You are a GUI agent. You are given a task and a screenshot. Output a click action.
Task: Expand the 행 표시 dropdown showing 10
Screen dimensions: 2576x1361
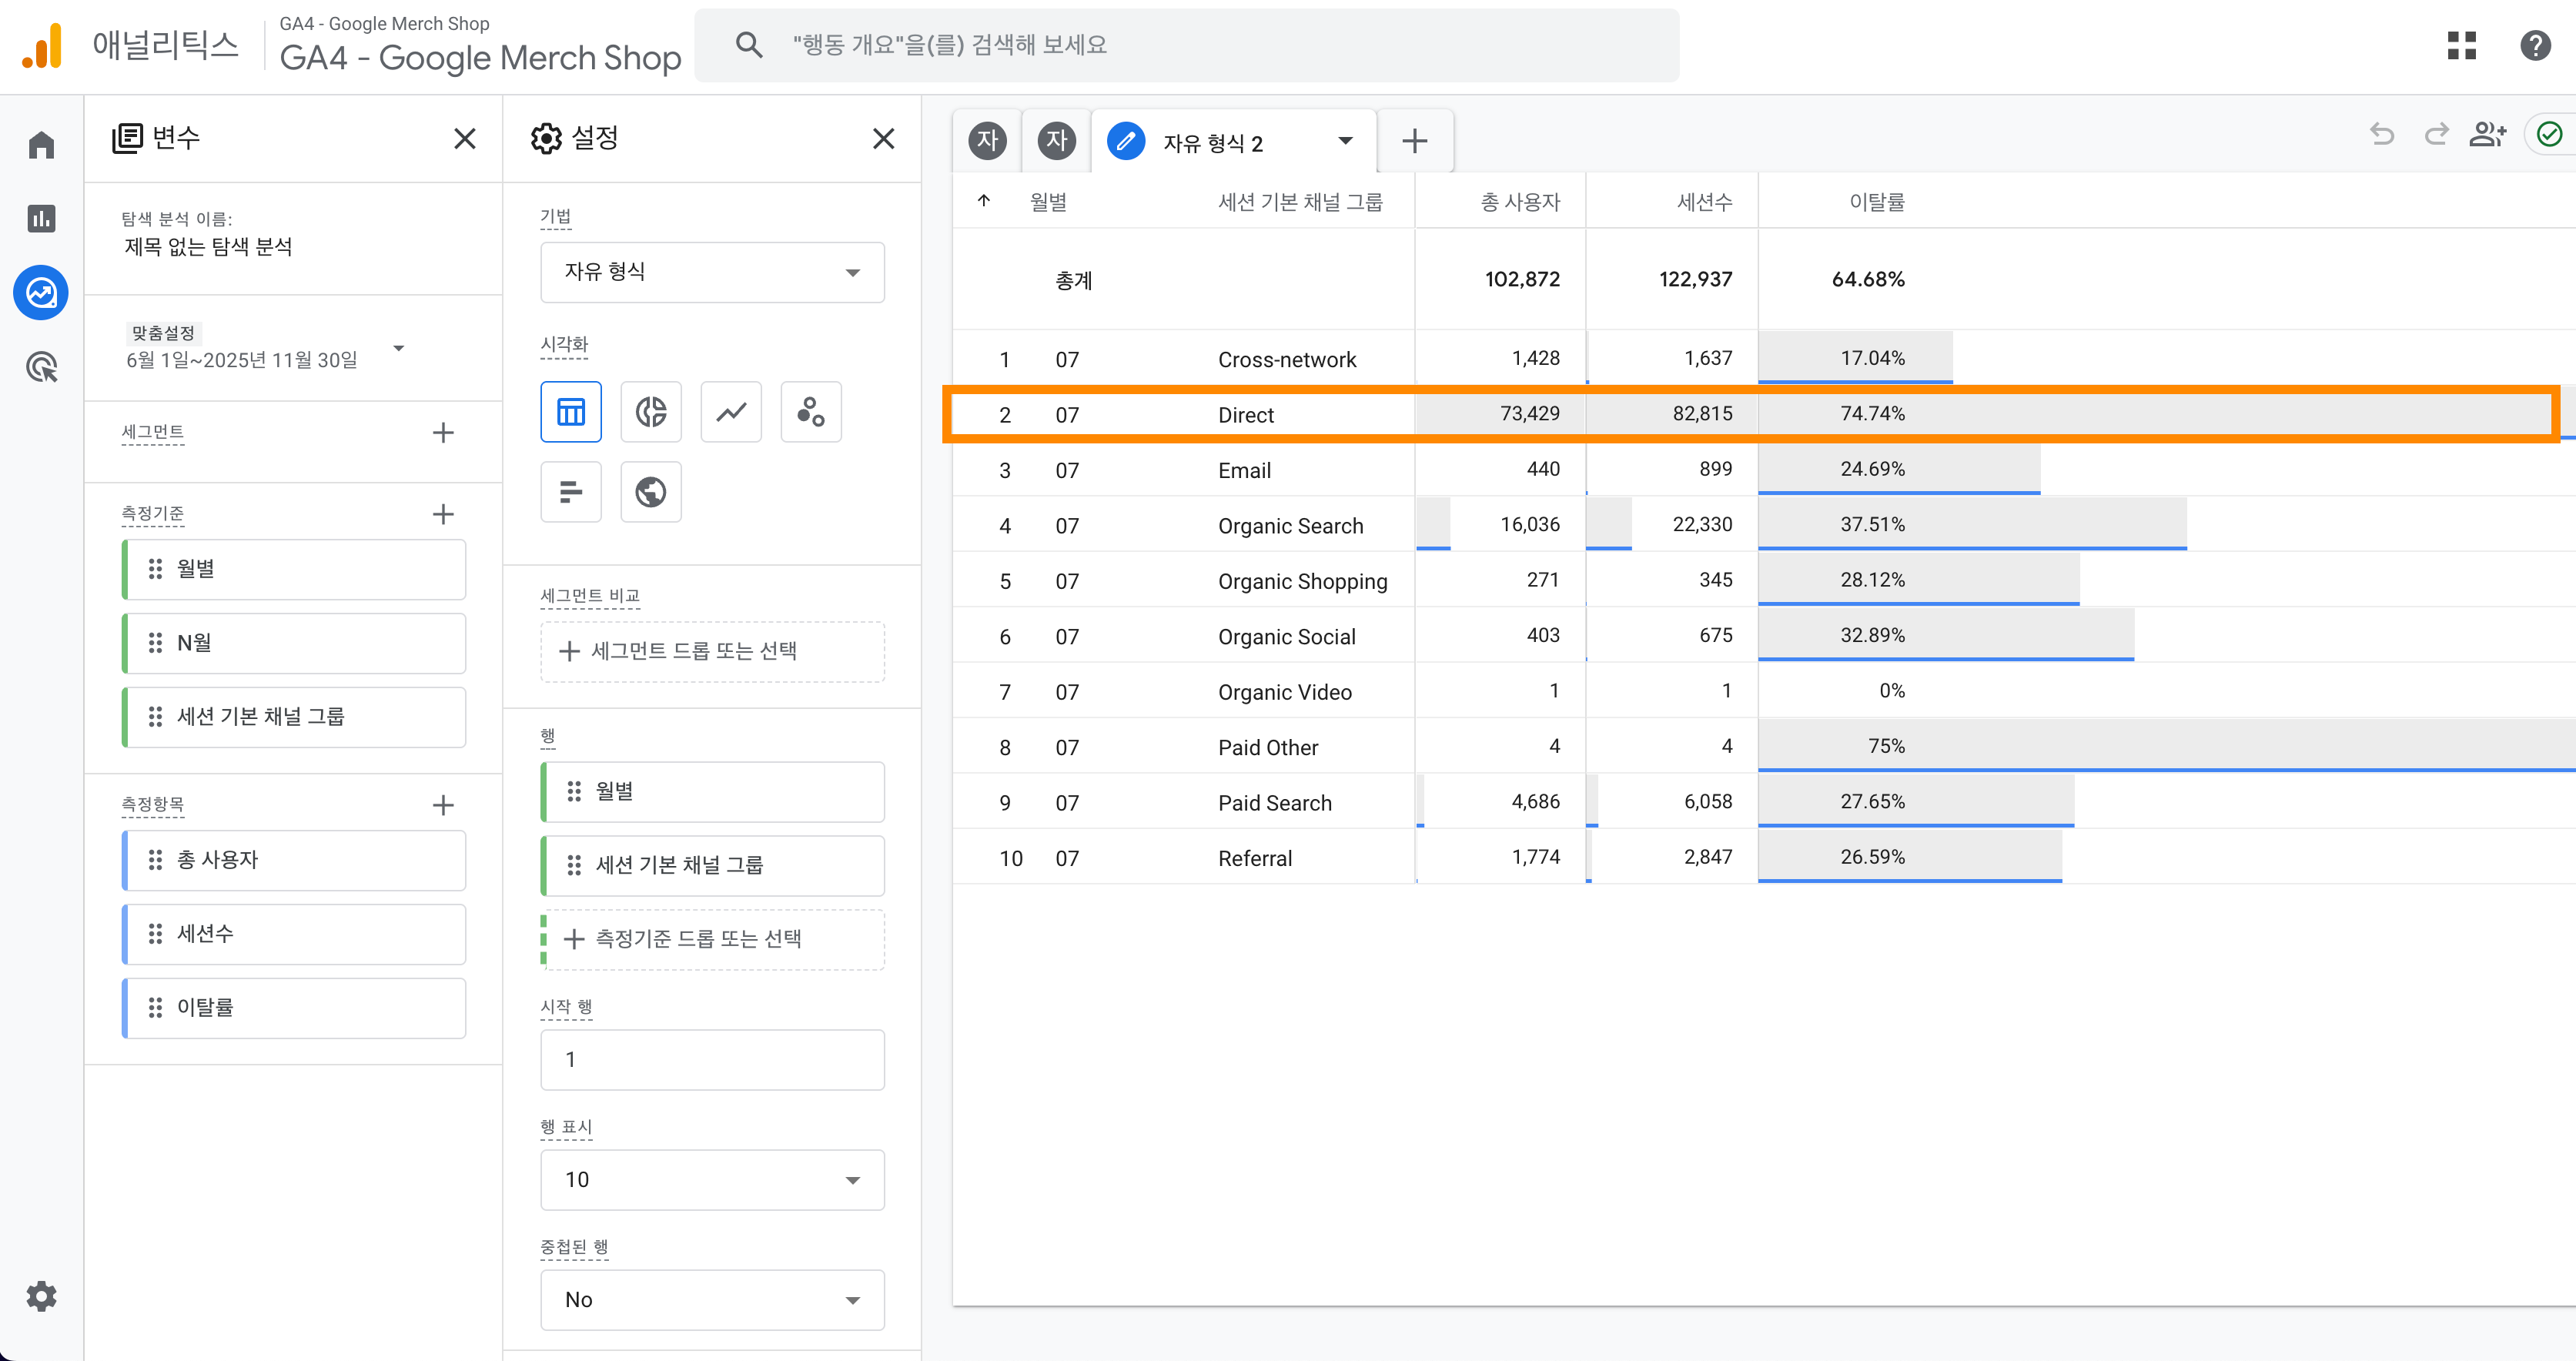[712, 1180]
